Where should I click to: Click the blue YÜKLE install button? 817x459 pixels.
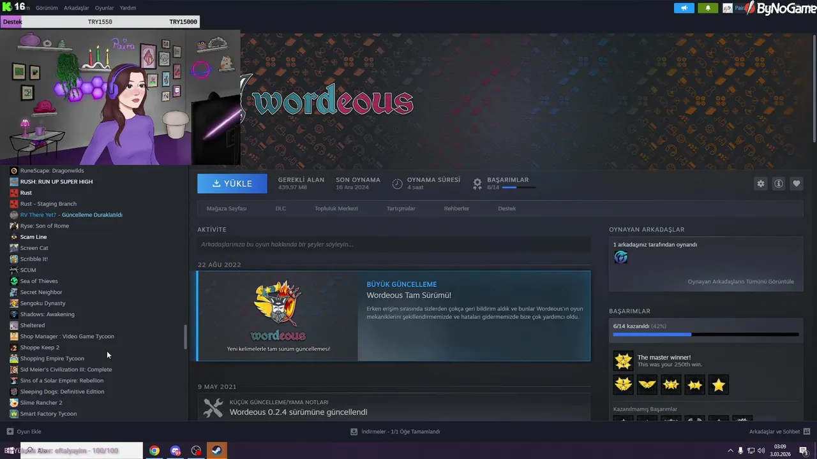tap(232, 184)
